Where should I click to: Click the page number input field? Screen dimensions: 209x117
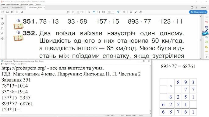(78, 12)
